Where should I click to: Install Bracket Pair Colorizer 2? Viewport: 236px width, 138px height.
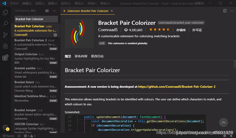(x=53, y=49)
